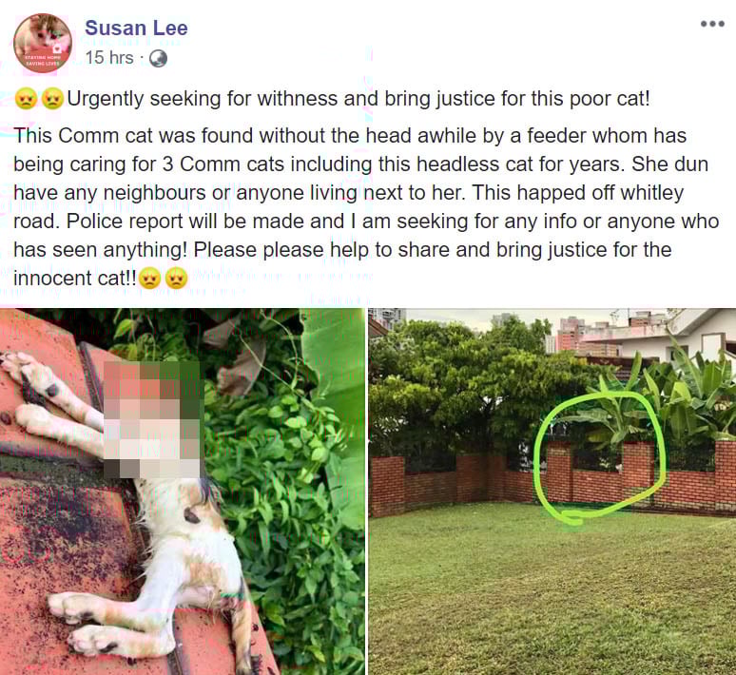The width and height of the screenshot is (736, 675).
Task: Click the first angry emoji after 'innocent cat!!'
Action: tap(150, 279)
